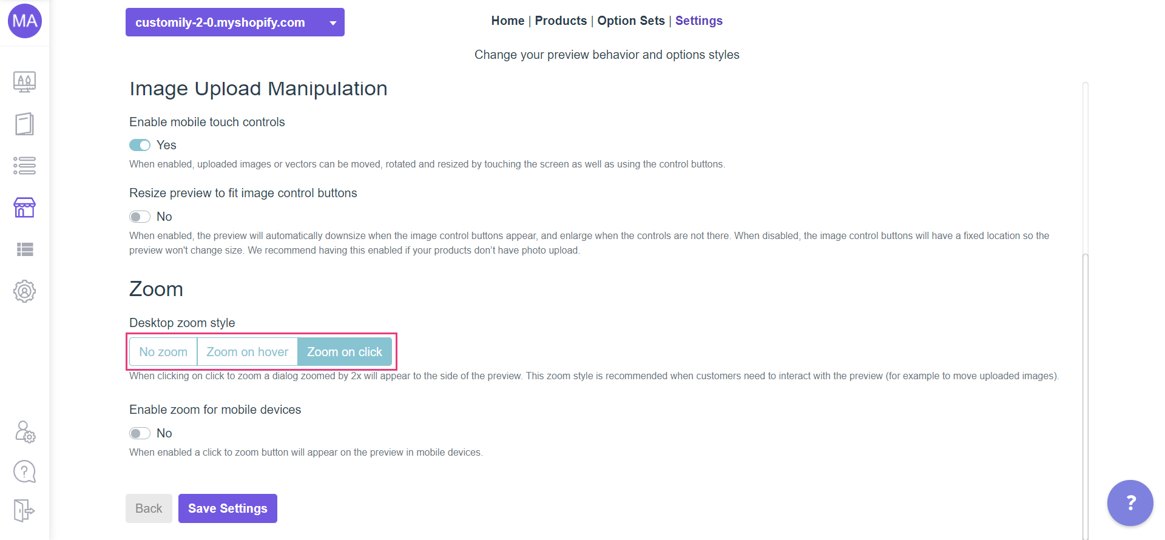Open the account gear icon in sidebar

click(25, 291)
